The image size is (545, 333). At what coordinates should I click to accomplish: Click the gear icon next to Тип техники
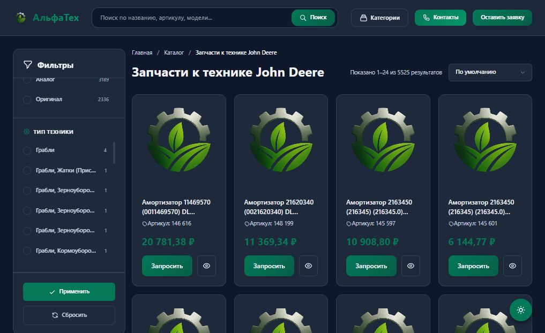pos(26,132)
